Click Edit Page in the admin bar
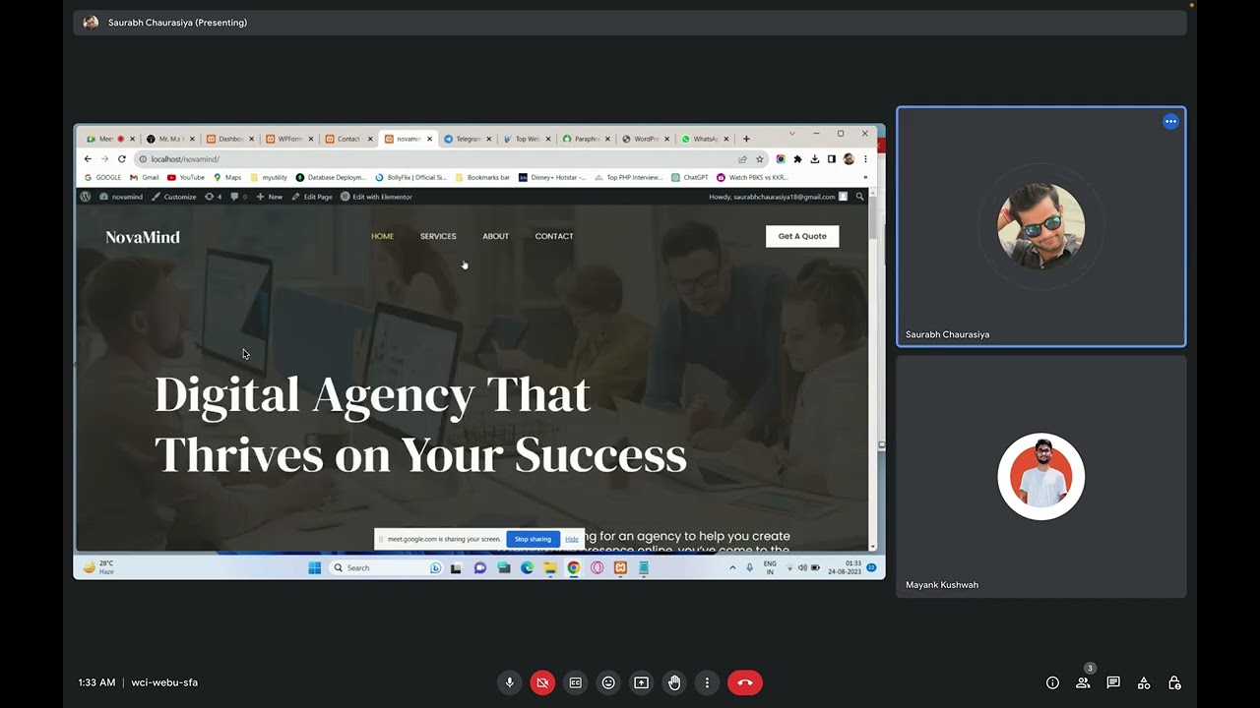The height and width of the screenshot is (708, 1260). [x=312, y=197]
